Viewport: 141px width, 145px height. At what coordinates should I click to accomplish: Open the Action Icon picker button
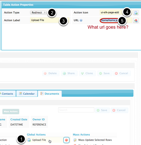tap(136, 13)
